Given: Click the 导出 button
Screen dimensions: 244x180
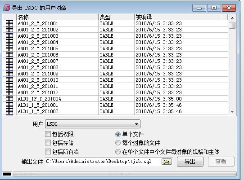Looking at the screenshot, I should 190,162.
